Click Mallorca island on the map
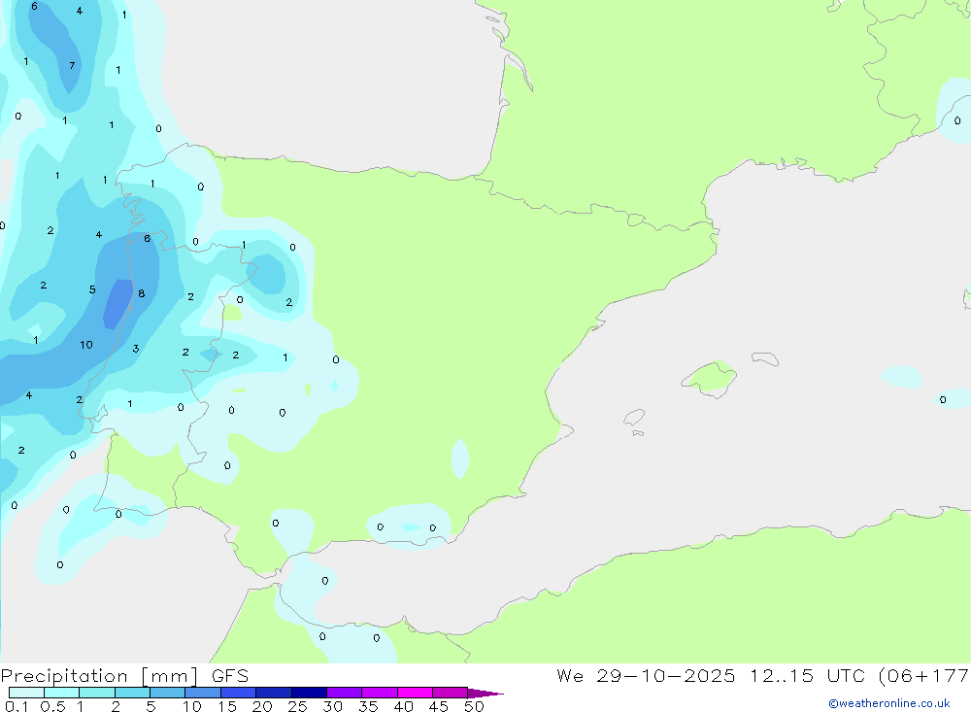The width and height of the screenshot is (971, 712). [710, 378]
